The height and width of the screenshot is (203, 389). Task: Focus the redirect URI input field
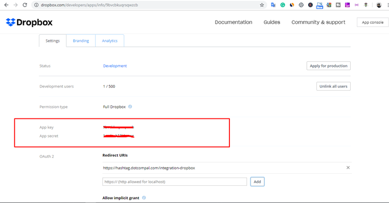pos(175,182)
